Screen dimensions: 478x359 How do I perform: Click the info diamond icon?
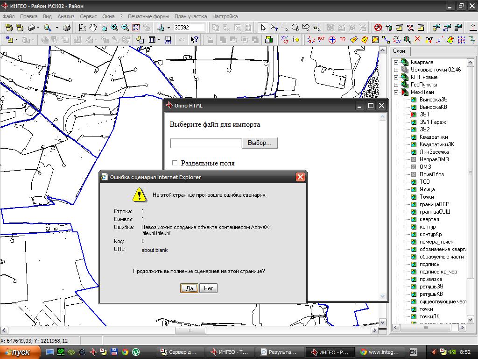click(x=295, y=39)
